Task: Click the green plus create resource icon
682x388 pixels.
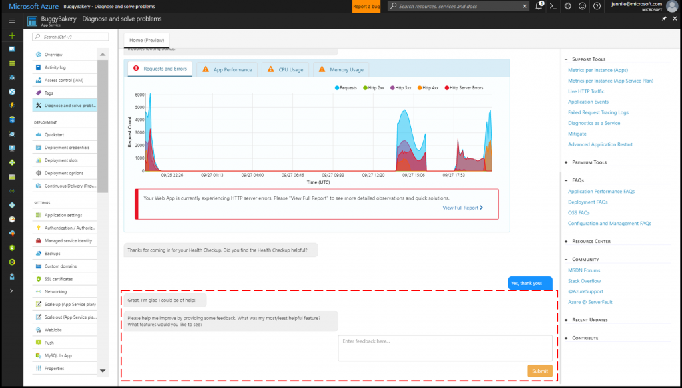Action: (12, 35)
